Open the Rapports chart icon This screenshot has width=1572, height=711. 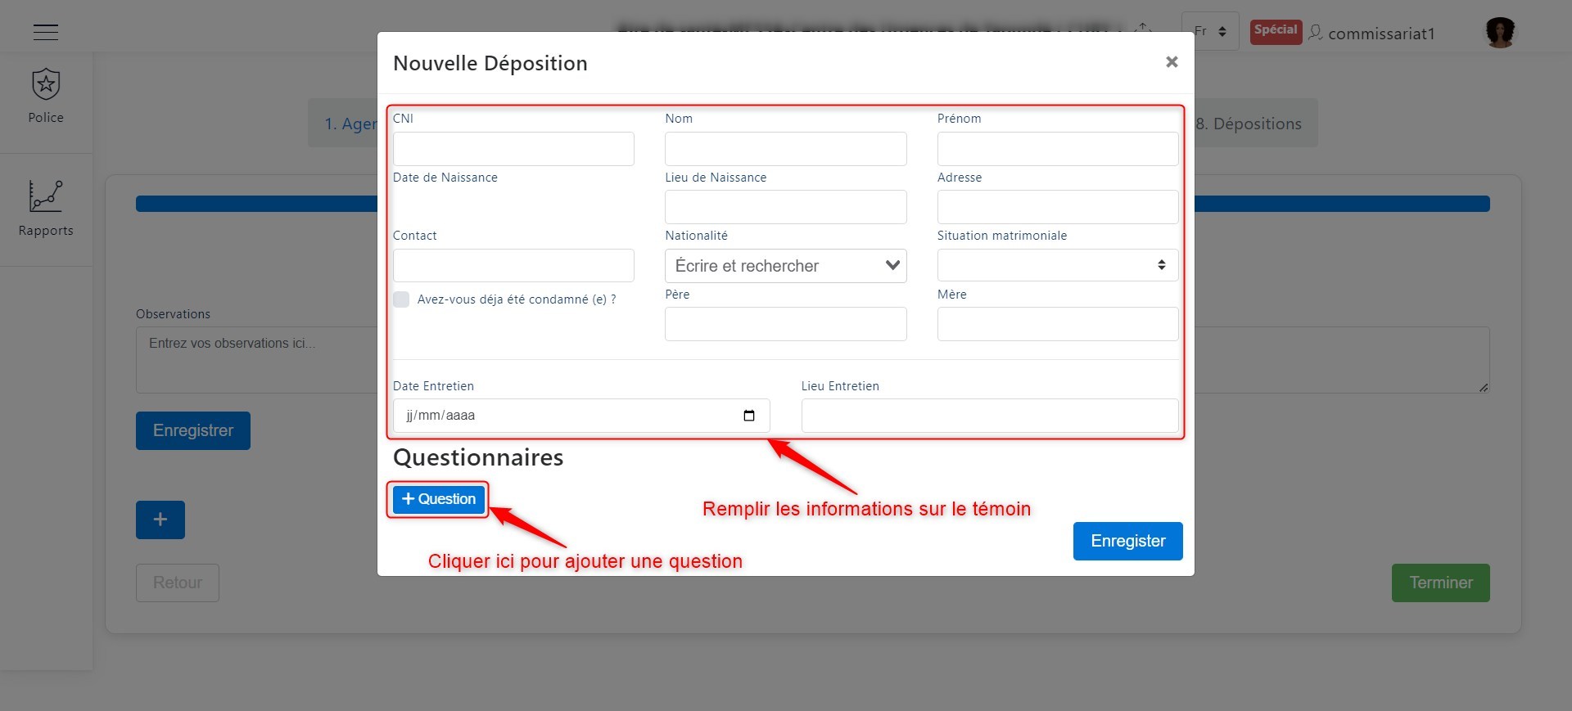[x=46, y=196]
